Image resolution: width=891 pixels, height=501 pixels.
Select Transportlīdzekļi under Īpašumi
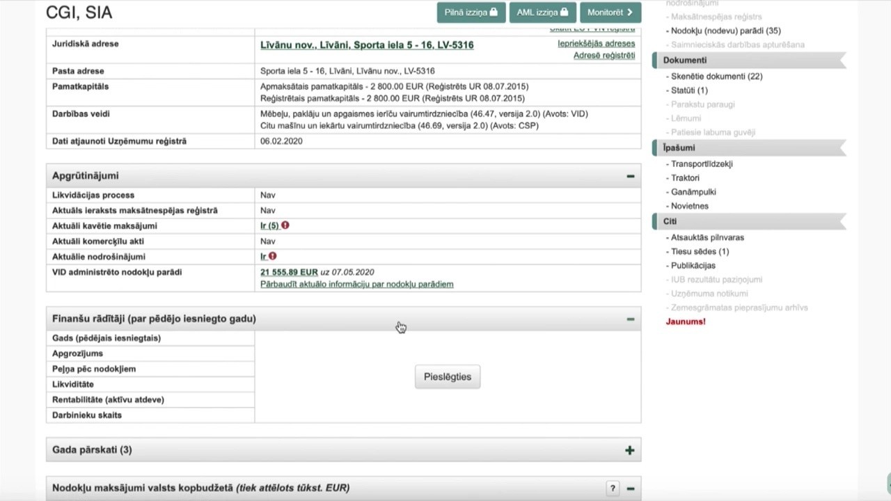coord(702,164)
